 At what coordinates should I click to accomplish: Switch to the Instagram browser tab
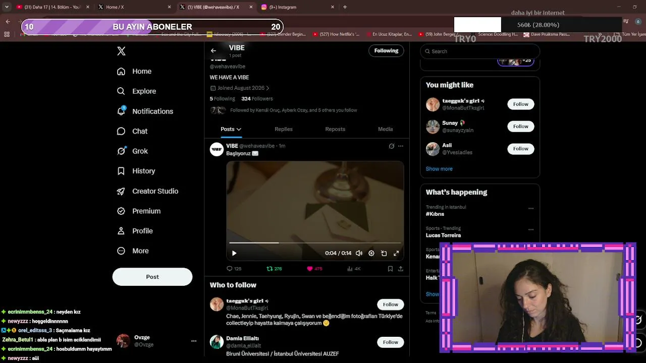(x=297, y=7)
